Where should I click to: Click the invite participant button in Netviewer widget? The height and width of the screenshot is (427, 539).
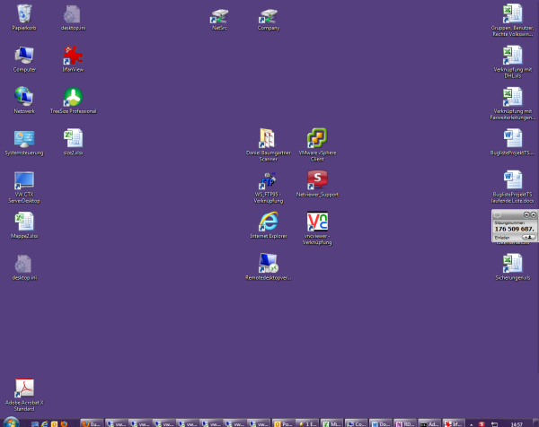(x=529, y=237)
